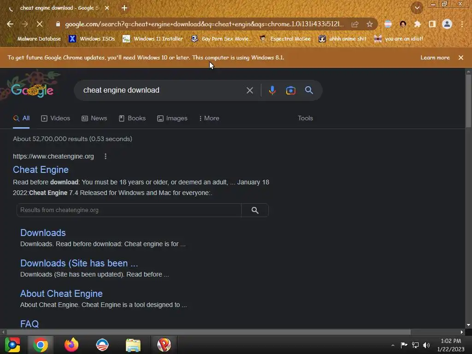This screenshot has height=354, width=472.
Task: Open the first taskbar icon left of Chrome
Action: [x=12, y=345]
